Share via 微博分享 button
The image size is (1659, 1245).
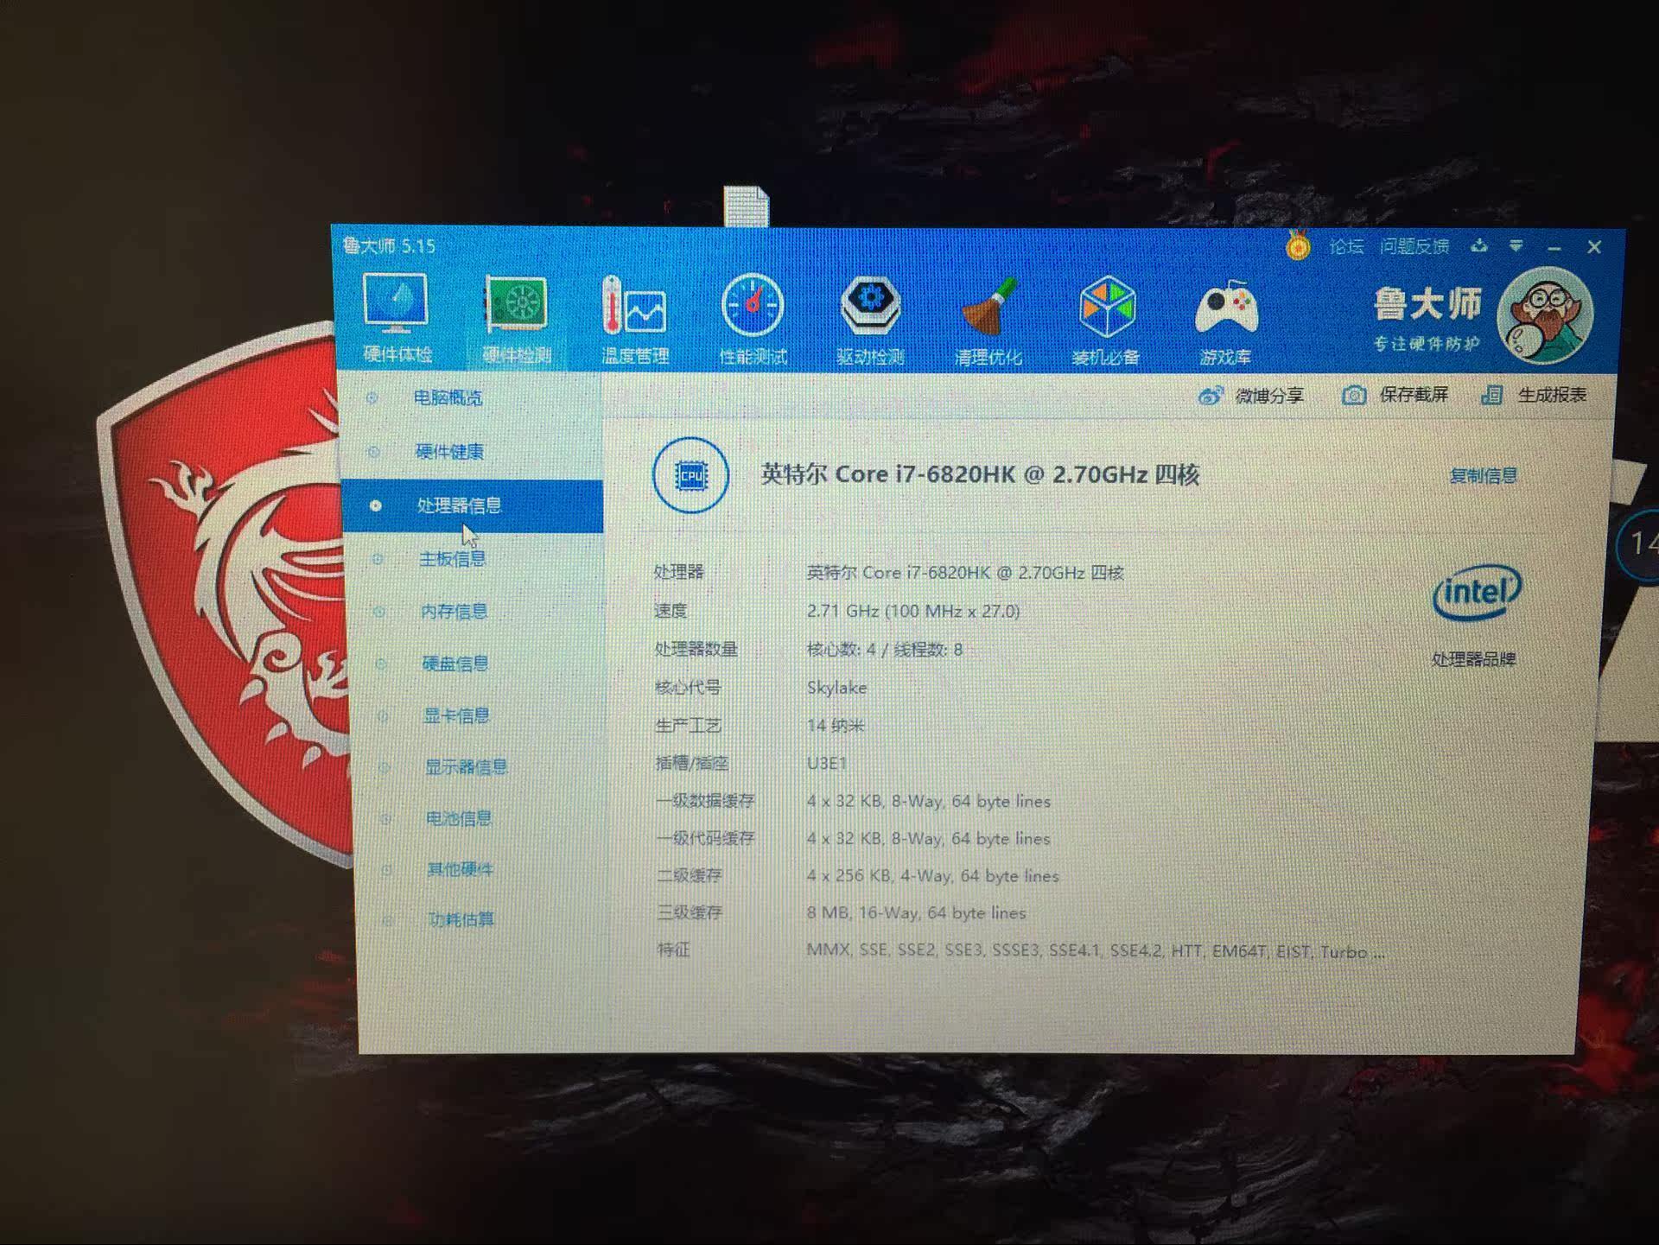coord(1251,396)
